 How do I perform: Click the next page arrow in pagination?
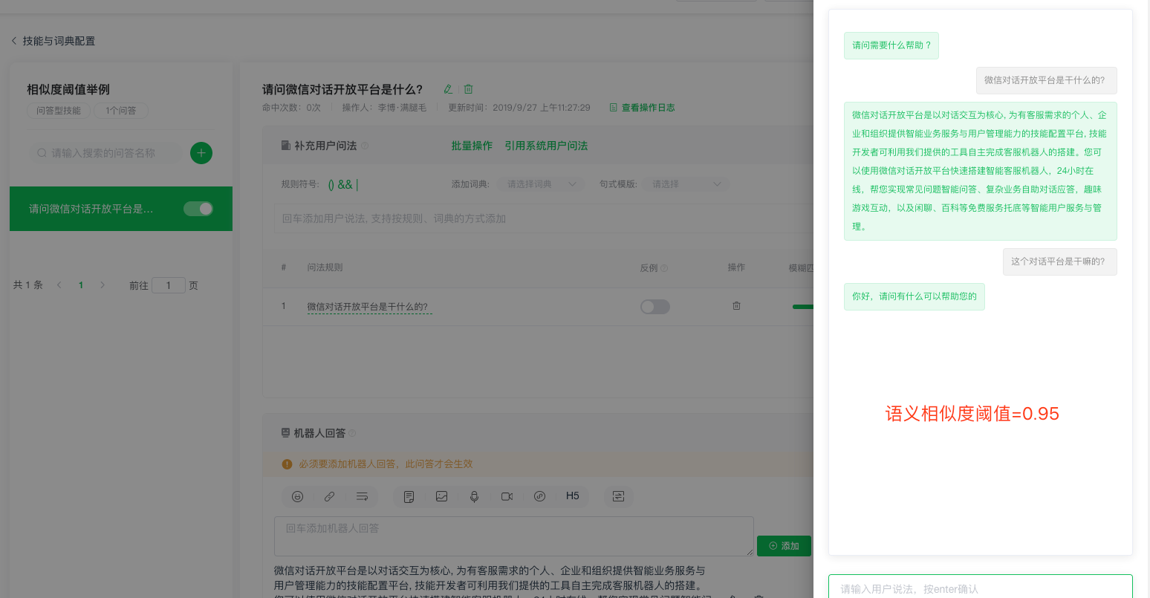coord(103,285)
